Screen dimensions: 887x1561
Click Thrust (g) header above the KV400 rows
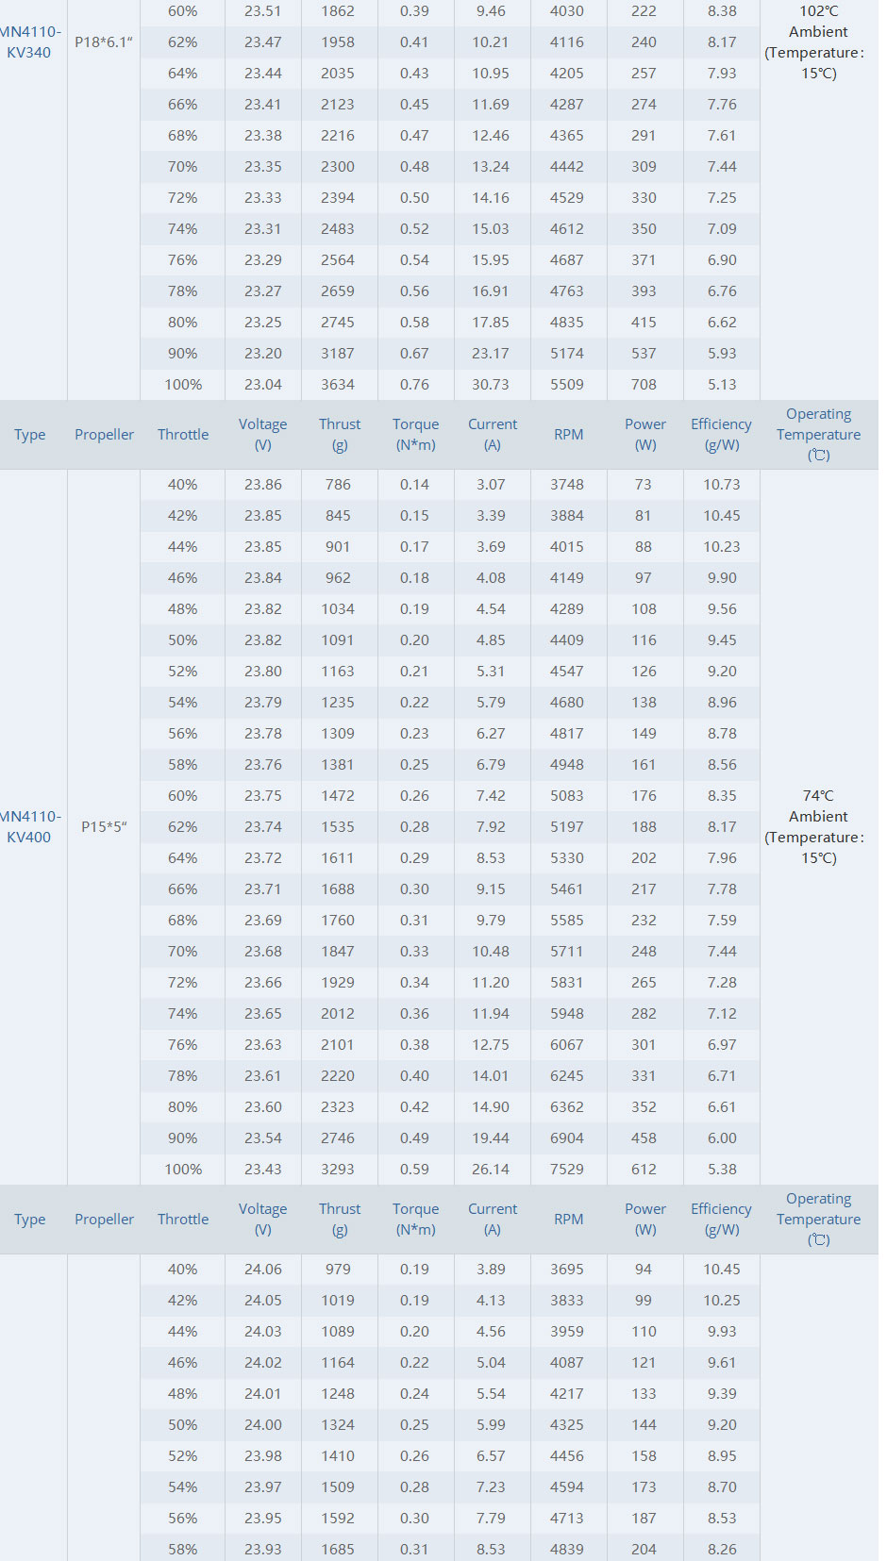(x=339, y=435)
